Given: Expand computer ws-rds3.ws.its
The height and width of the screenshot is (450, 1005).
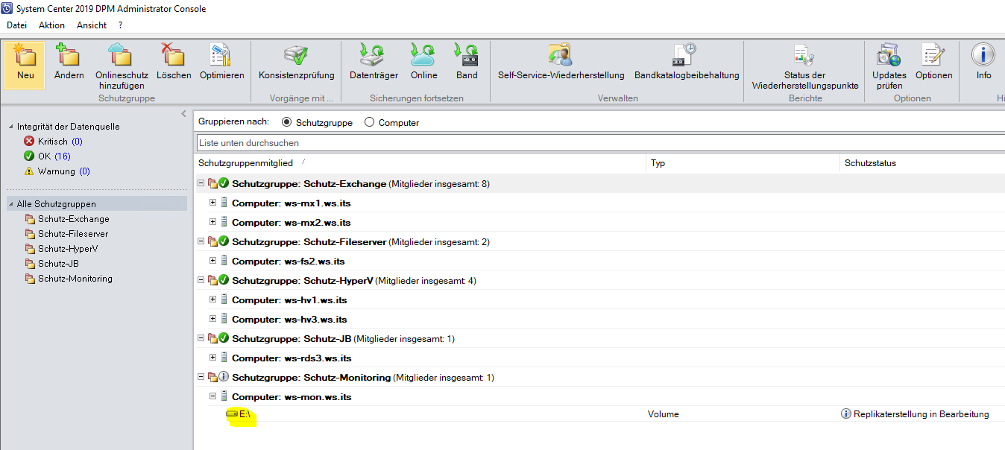Looking at the screenshot, I should 213,357.
